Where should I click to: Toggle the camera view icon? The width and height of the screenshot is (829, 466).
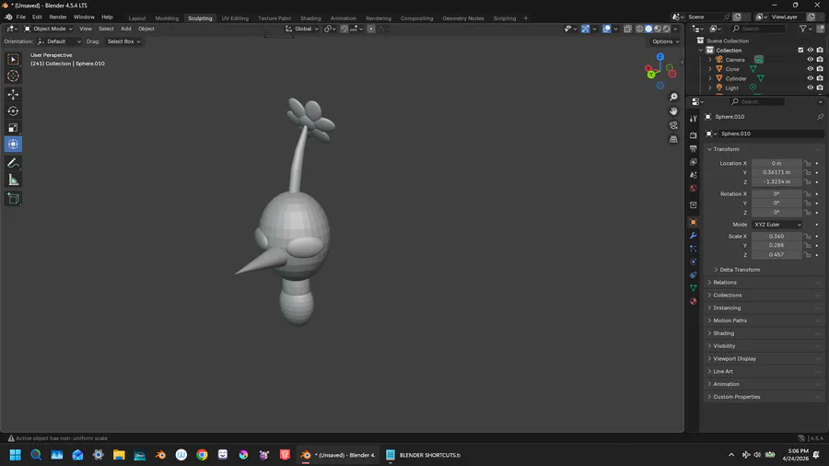(673, 125)
